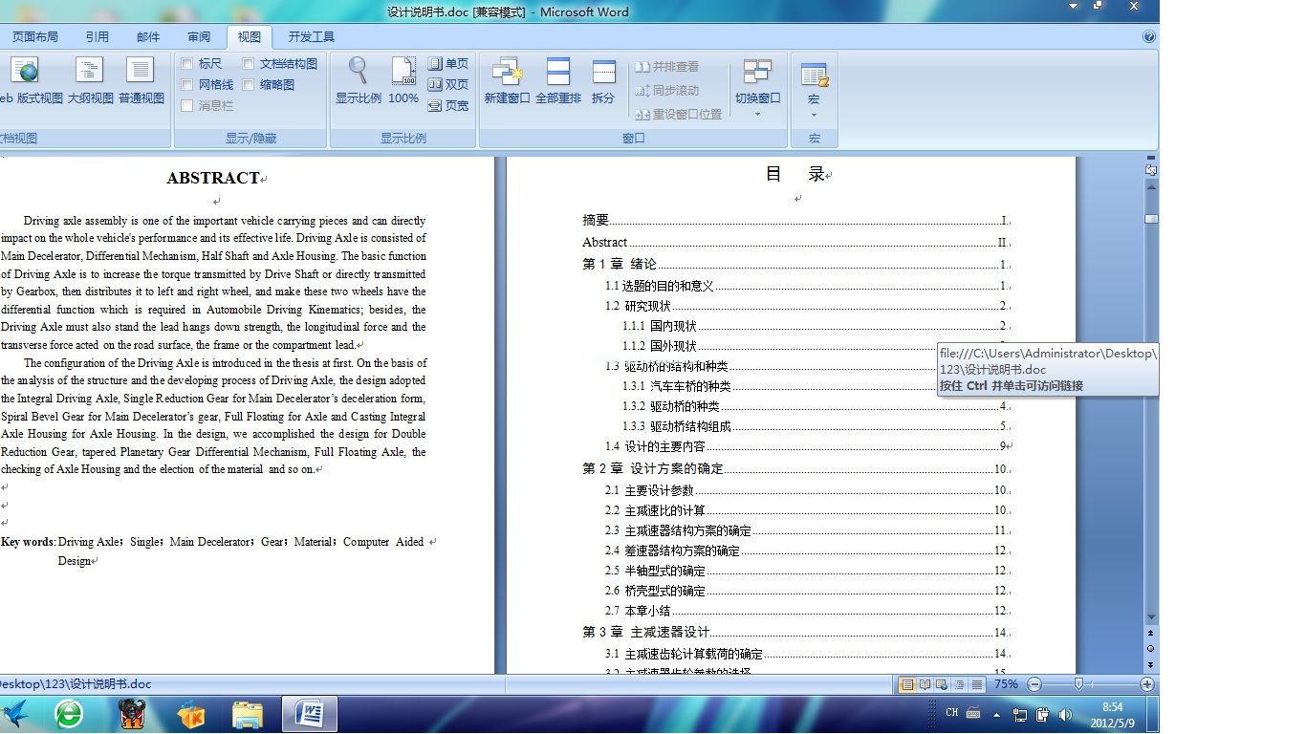Select One Page (单页) view

(x=448, y=63)
